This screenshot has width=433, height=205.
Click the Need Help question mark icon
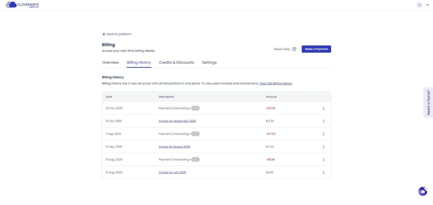pos(294,49)
